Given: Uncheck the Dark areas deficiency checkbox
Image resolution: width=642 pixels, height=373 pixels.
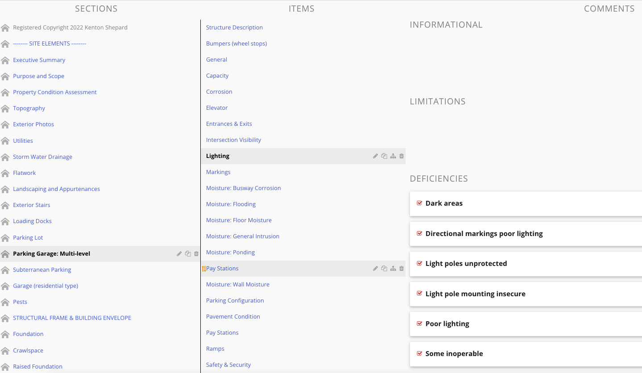Looking at the screenshot, I should pos(419,203).
